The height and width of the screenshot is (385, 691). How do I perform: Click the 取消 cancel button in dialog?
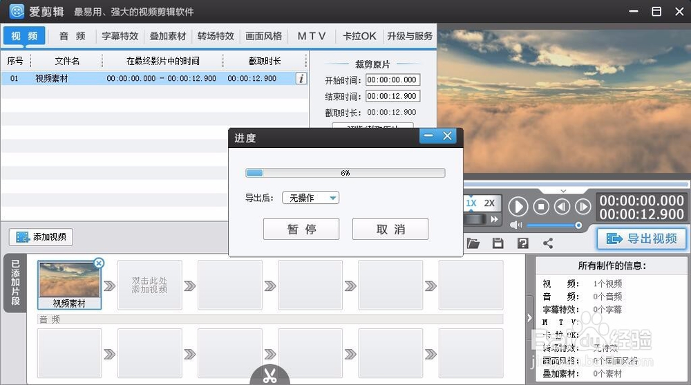click(x=390, y=229)
